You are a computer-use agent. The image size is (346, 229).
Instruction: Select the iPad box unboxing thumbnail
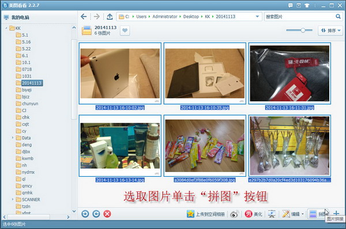205,73
